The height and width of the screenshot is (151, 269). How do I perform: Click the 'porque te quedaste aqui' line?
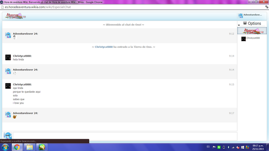point(26,92)
